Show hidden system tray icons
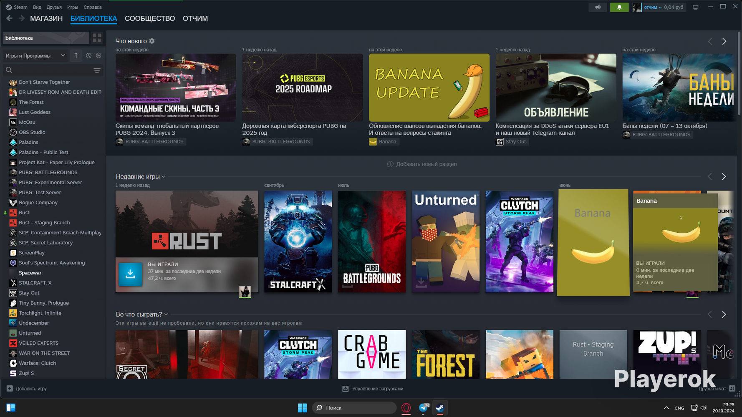This screenshot has height=417, width=742. pos(666,408)
